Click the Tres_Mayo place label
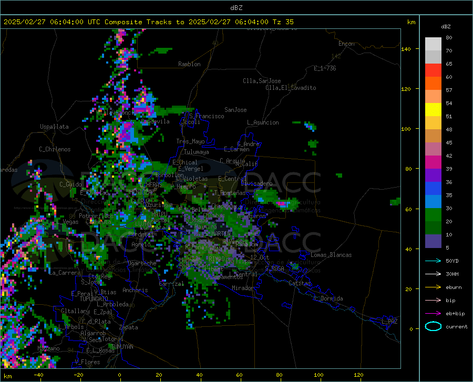 [190, 141]
